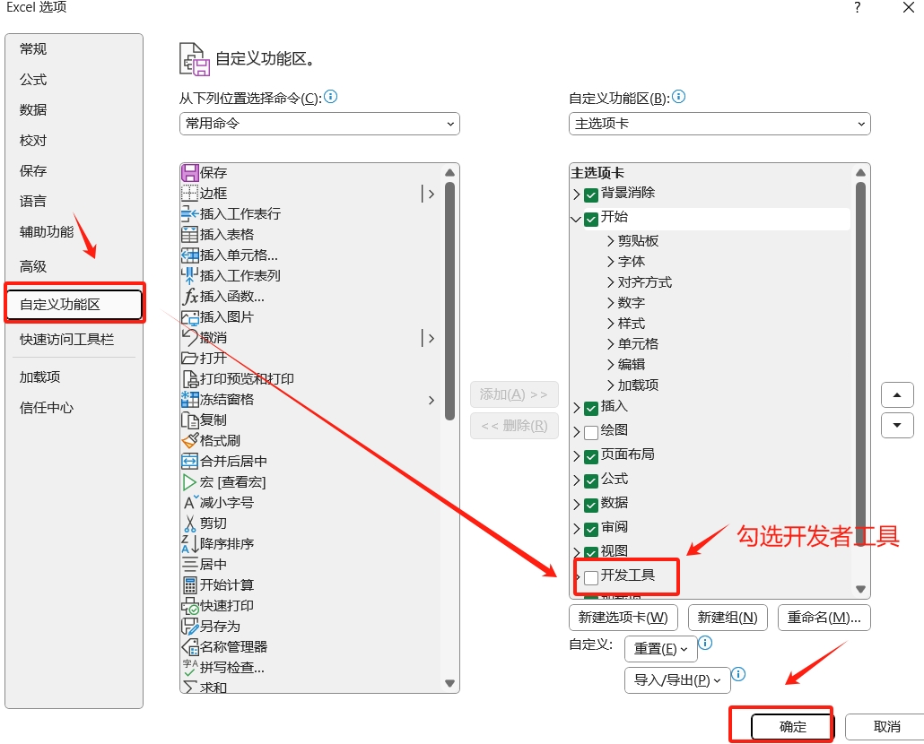
Task: Check the 开发工具 checkbox
Action: [x=591, y=577]
